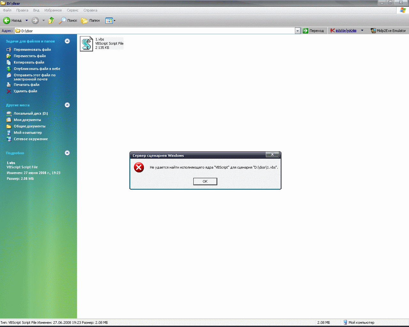Click Копировать файл link

click(29, 62)
